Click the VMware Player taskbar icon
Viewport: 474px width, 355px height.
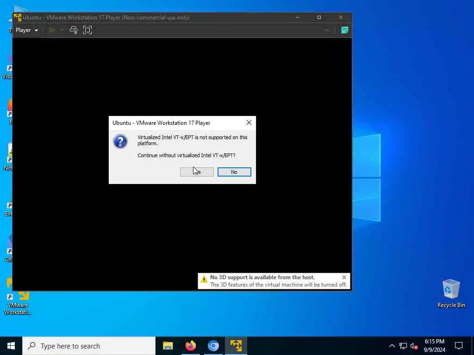tap(236, 346)
